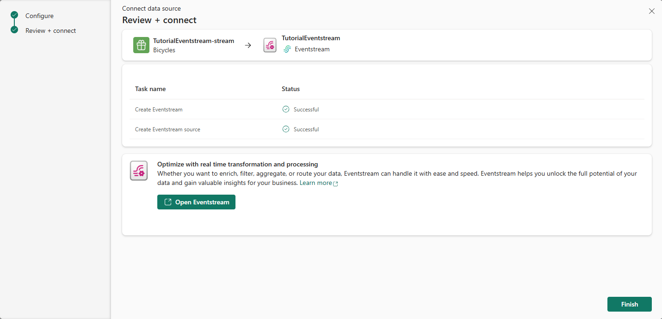Close the Connect data source dialog
The width and height of the screenshot is (662, 319).
click(652, 11)
